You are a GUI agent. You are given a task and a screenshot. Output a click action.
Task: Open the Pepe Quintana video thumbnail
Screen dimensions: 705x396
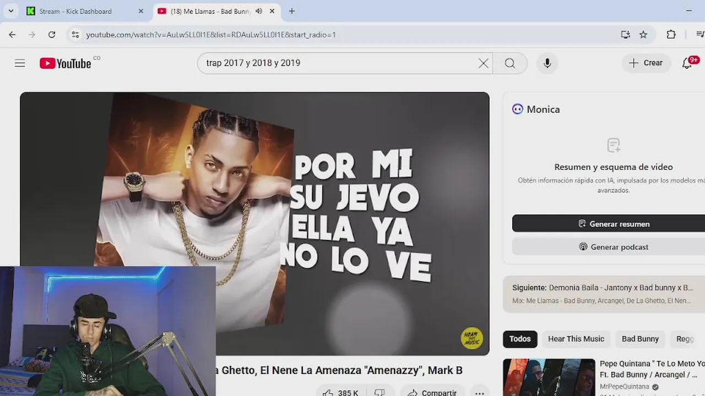[549, 377]
